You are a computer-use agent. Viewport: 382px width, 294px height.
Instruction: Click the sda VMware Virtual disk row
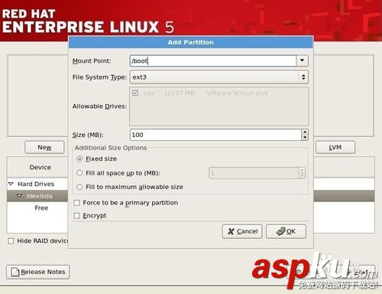(x=219, y=93)
